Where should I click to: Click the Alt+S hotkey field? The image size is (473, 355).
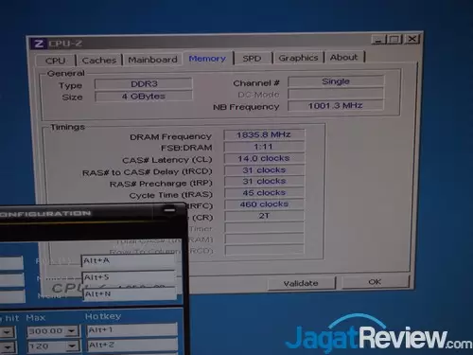(x=129, y=277)
